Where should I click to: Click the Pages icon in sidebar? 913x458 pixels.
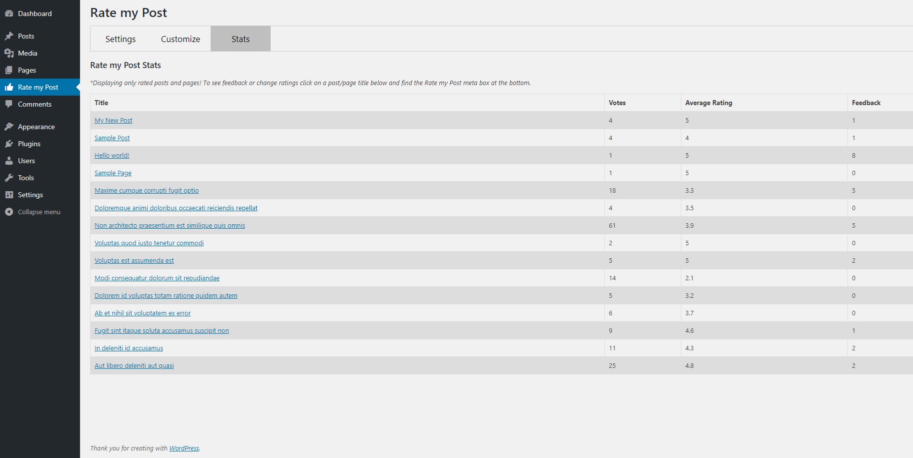pos(9,70)
